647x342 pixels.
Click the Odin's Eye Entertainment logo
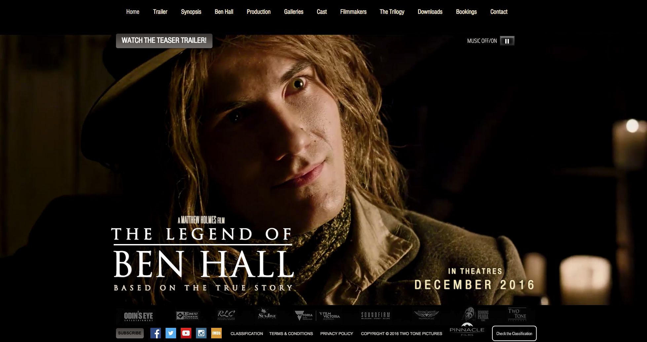[x=138, y=316]
